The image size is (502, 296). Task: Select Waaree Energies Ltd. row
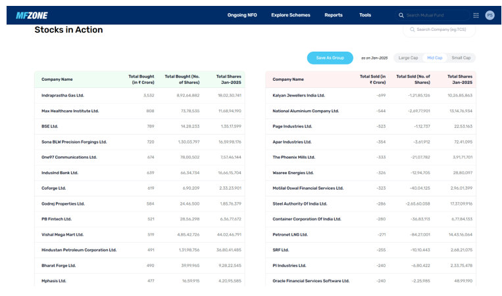tap(370, 173)
